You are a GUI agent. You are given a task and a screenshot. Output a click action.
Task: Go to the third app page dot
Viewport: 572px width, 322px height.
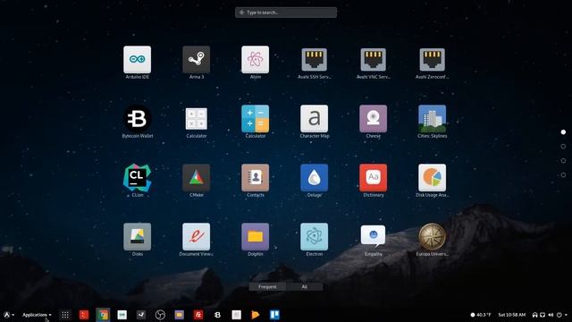[x=563, y=161]
